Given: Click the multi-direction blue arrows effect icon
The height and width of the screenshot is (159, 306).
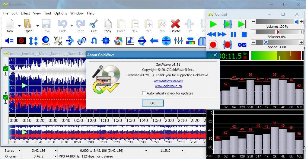Looking at the screenshot, I should pos(142,41).
